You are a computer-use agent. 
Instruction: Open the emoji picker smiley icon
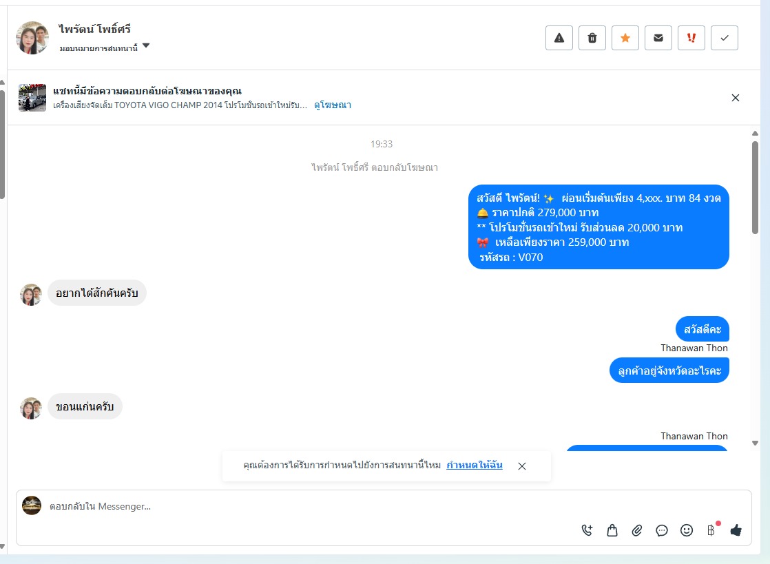point(687,530)
